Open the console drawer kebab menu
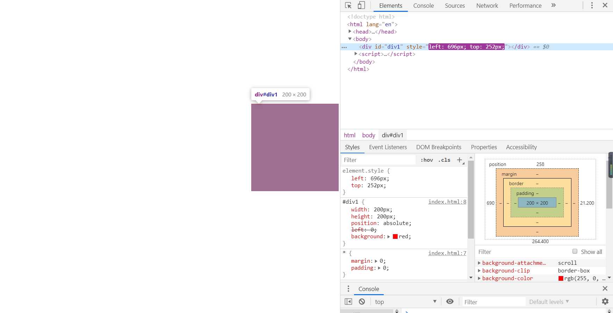 click(348, 289)
